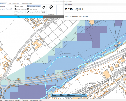Viewport: 126px width, 101px height.
Task: Toggle Query Selected Layer tool
Action: (34, 6)
